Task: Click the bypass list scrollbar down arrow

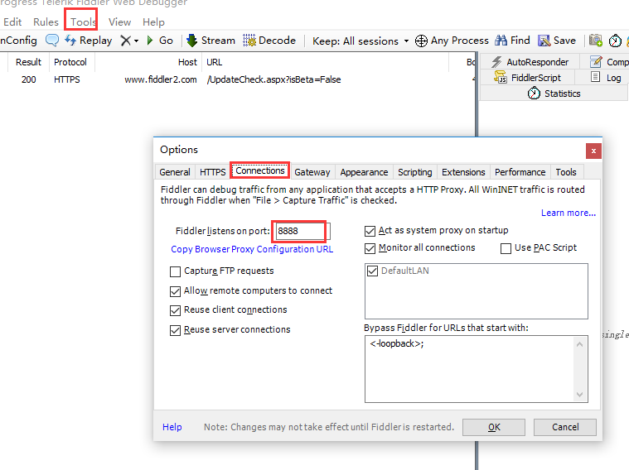Action: coord(579,394)
